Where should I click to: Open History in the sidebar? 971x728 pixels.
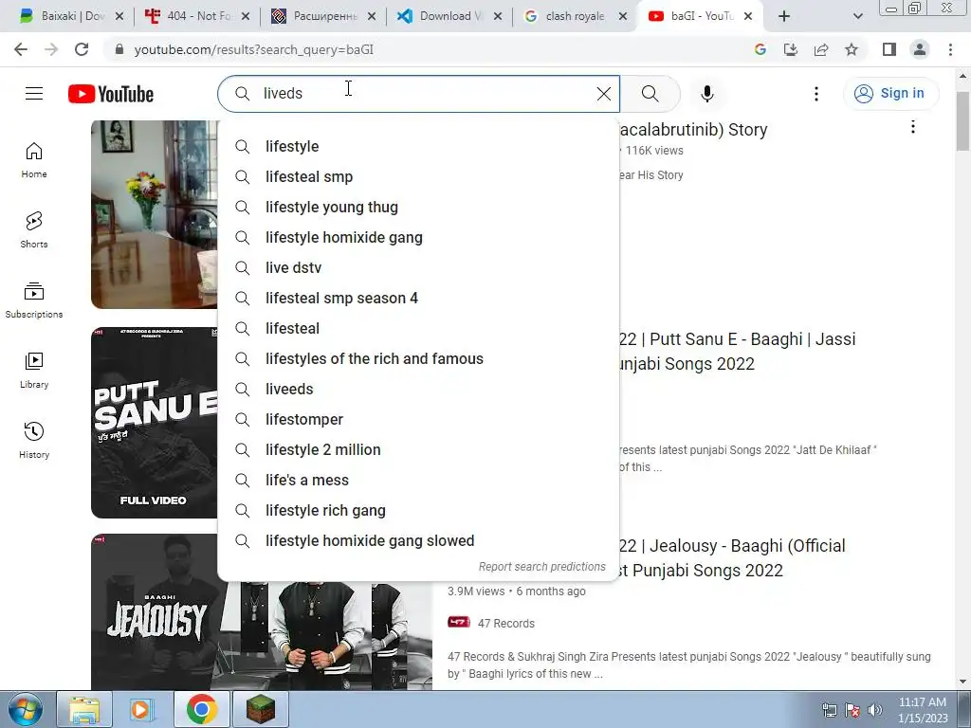click(x=34, y=440)
